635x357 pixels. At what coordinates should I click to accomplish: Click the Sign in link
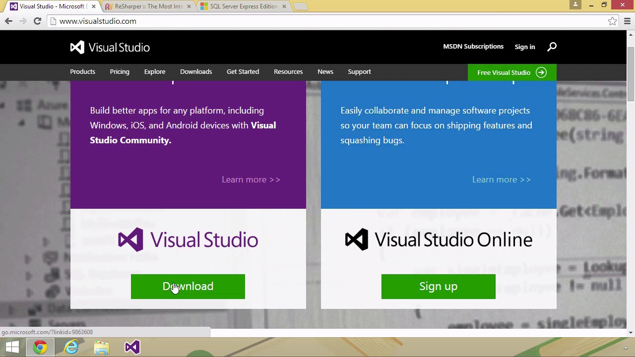coord(525,47)
